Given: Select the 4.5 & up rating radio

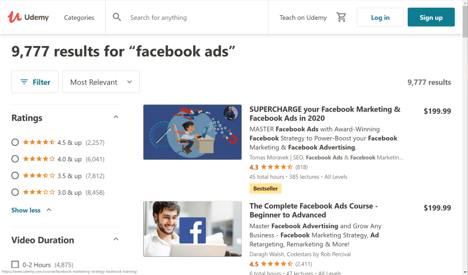Looking at the screenshot, I should pos(15,142).
